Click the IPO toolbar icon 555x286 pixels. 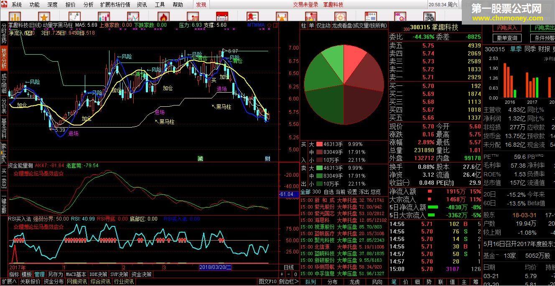429,17
